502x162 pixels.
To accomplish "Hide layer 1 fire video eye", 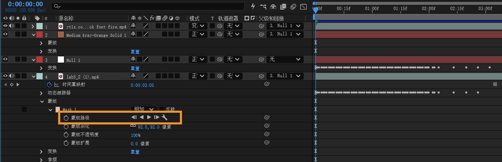I will 5,26.
